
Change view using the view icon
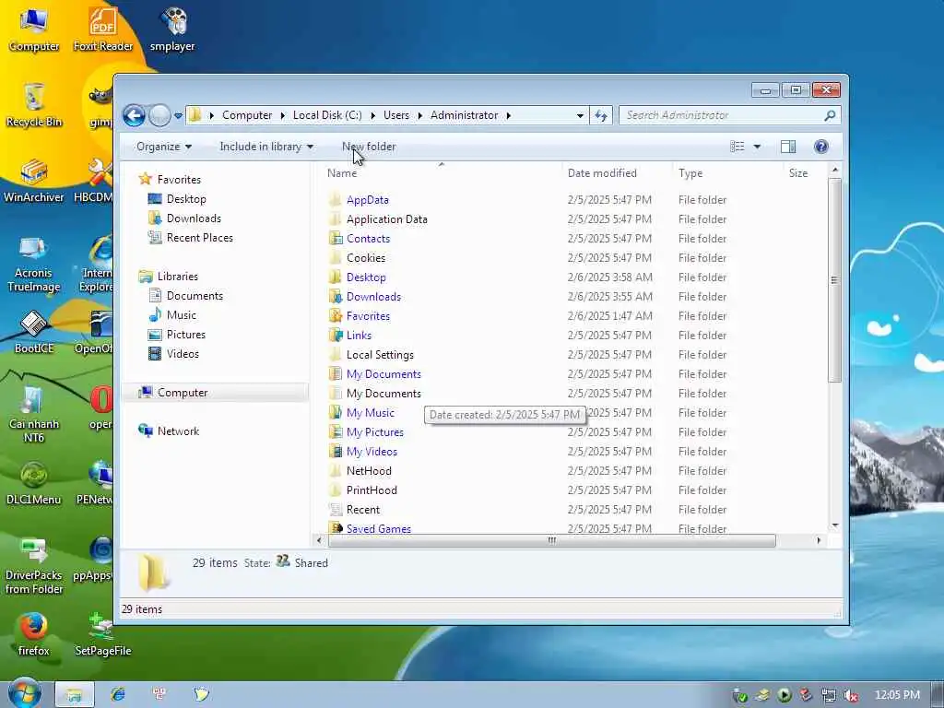click(x=737, y=147)
